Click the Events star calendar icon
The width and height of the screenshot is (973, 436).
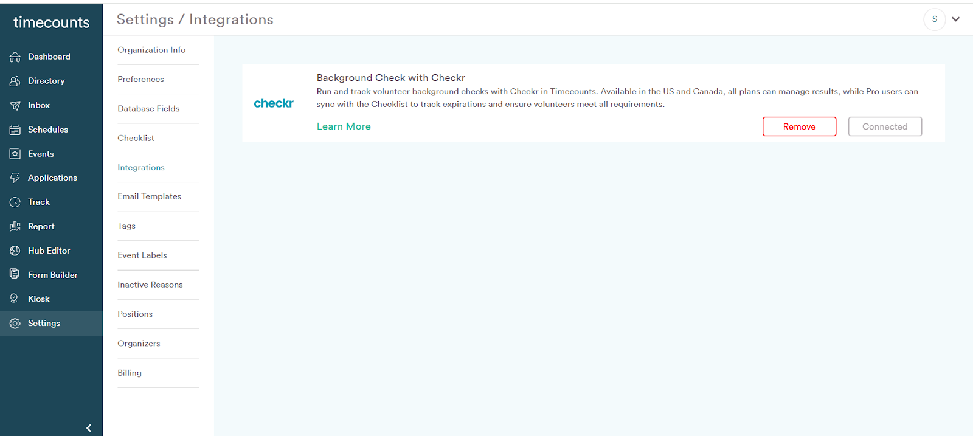click(x=15, y=154)
